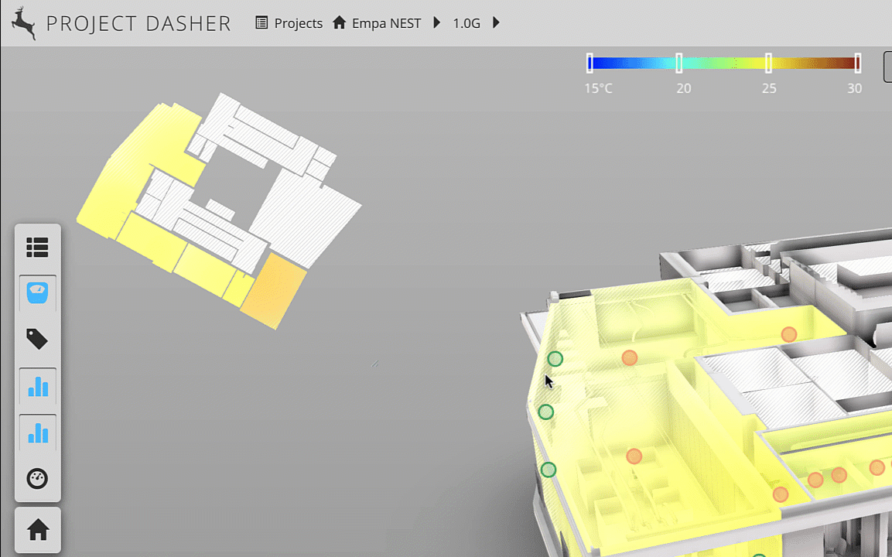The image size is (892, 557).
Task: Toggle the blue scale sensor icon
Action: 37,294
